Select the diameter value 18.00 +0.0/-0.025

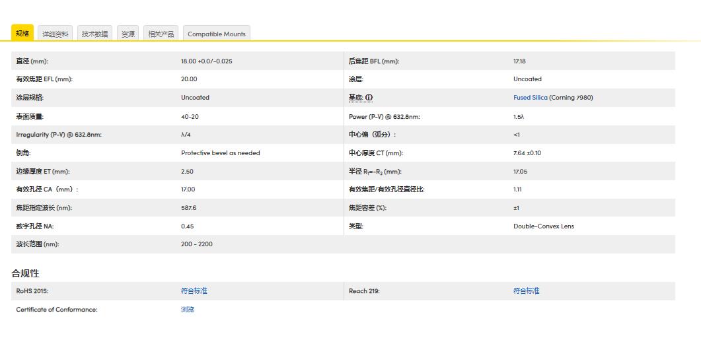[206, 61]
